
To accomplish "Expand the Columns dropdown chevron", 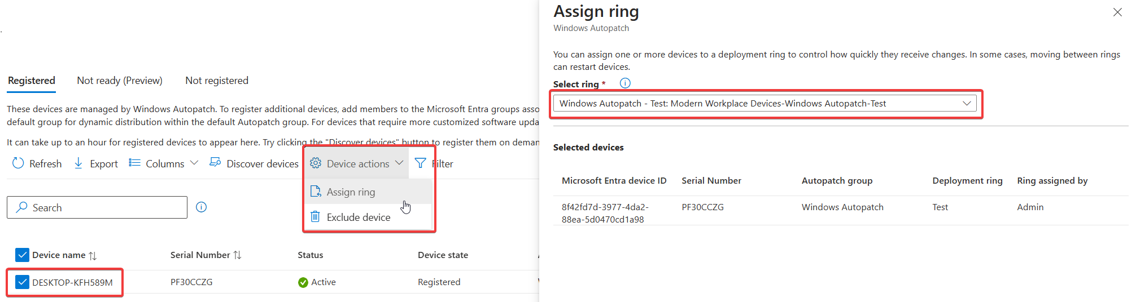I will (x=194, y=163).
